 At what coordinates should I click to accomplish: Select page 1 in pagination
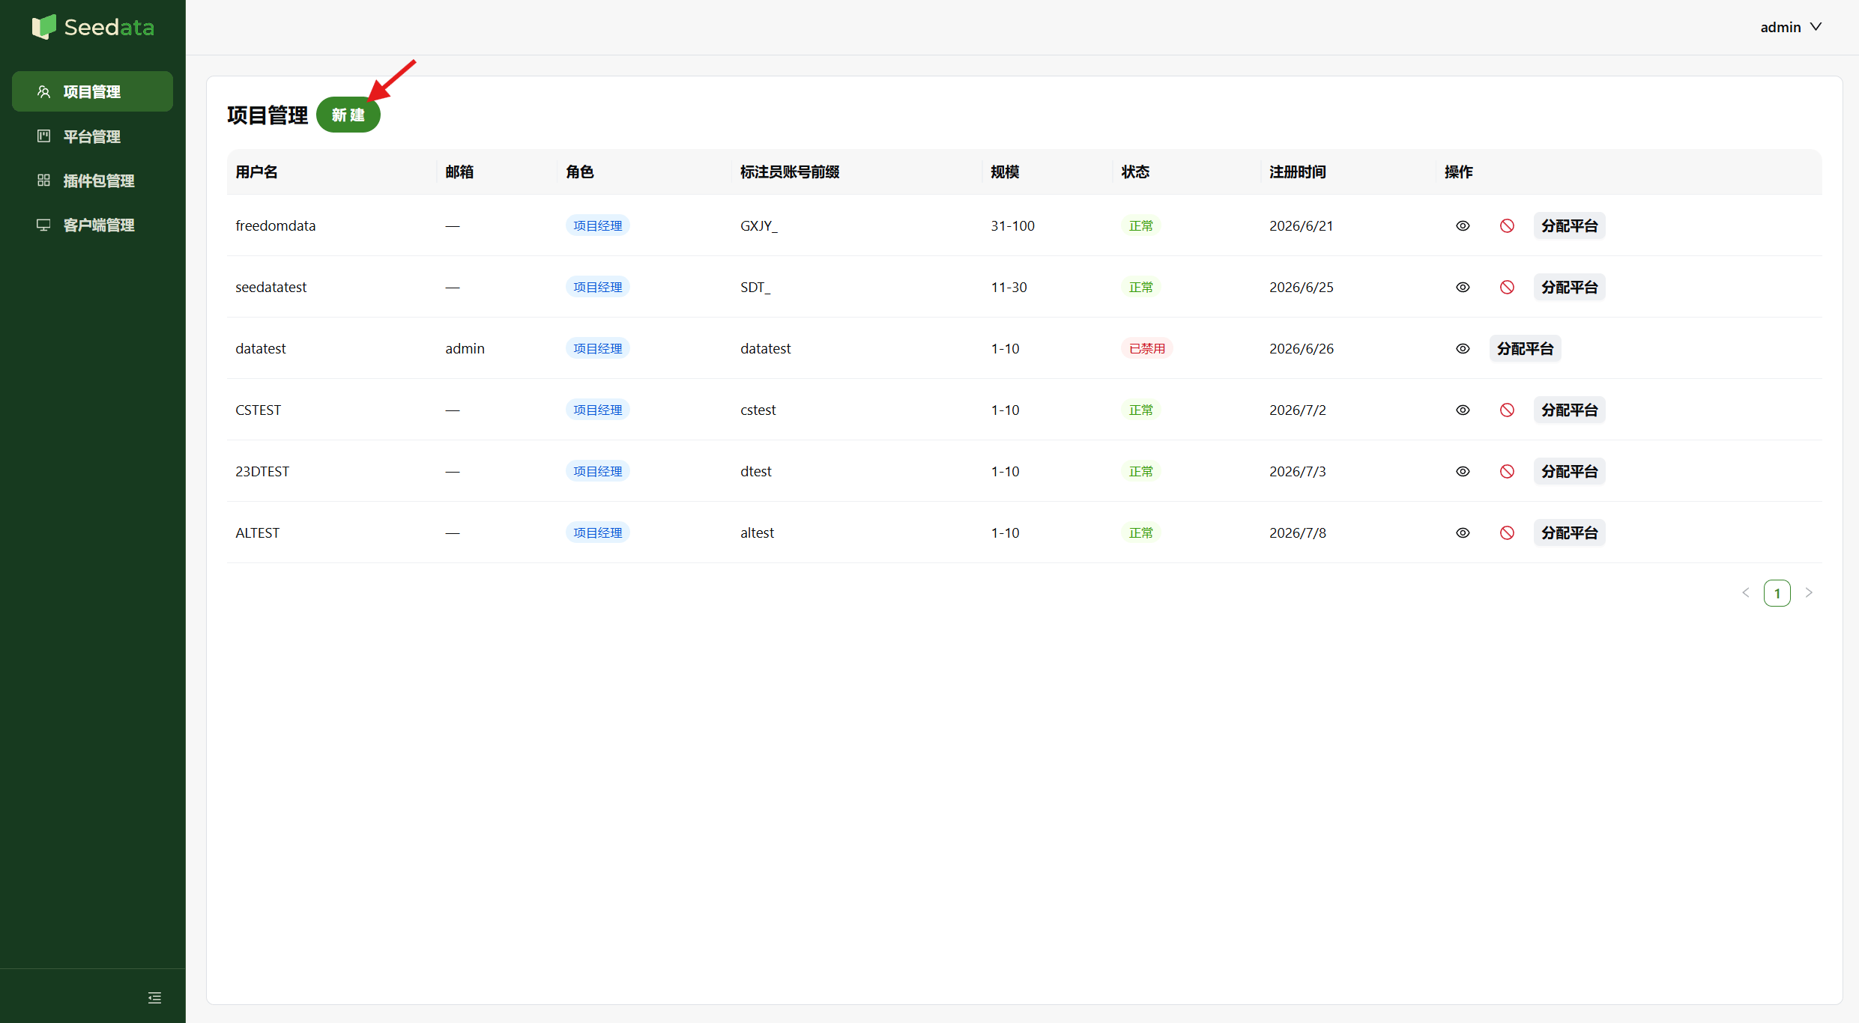coord(1777,592)
